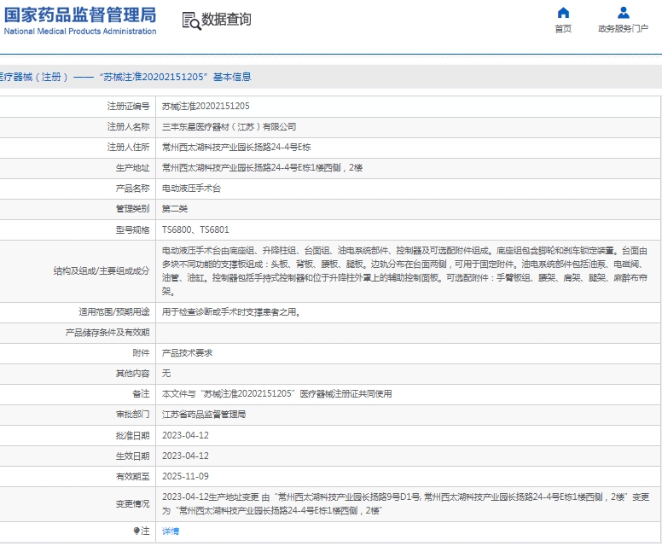Click the 有效期至 field label
This screenshot has height=546, width=662.
pyautogui.click(x=132, y=477)
